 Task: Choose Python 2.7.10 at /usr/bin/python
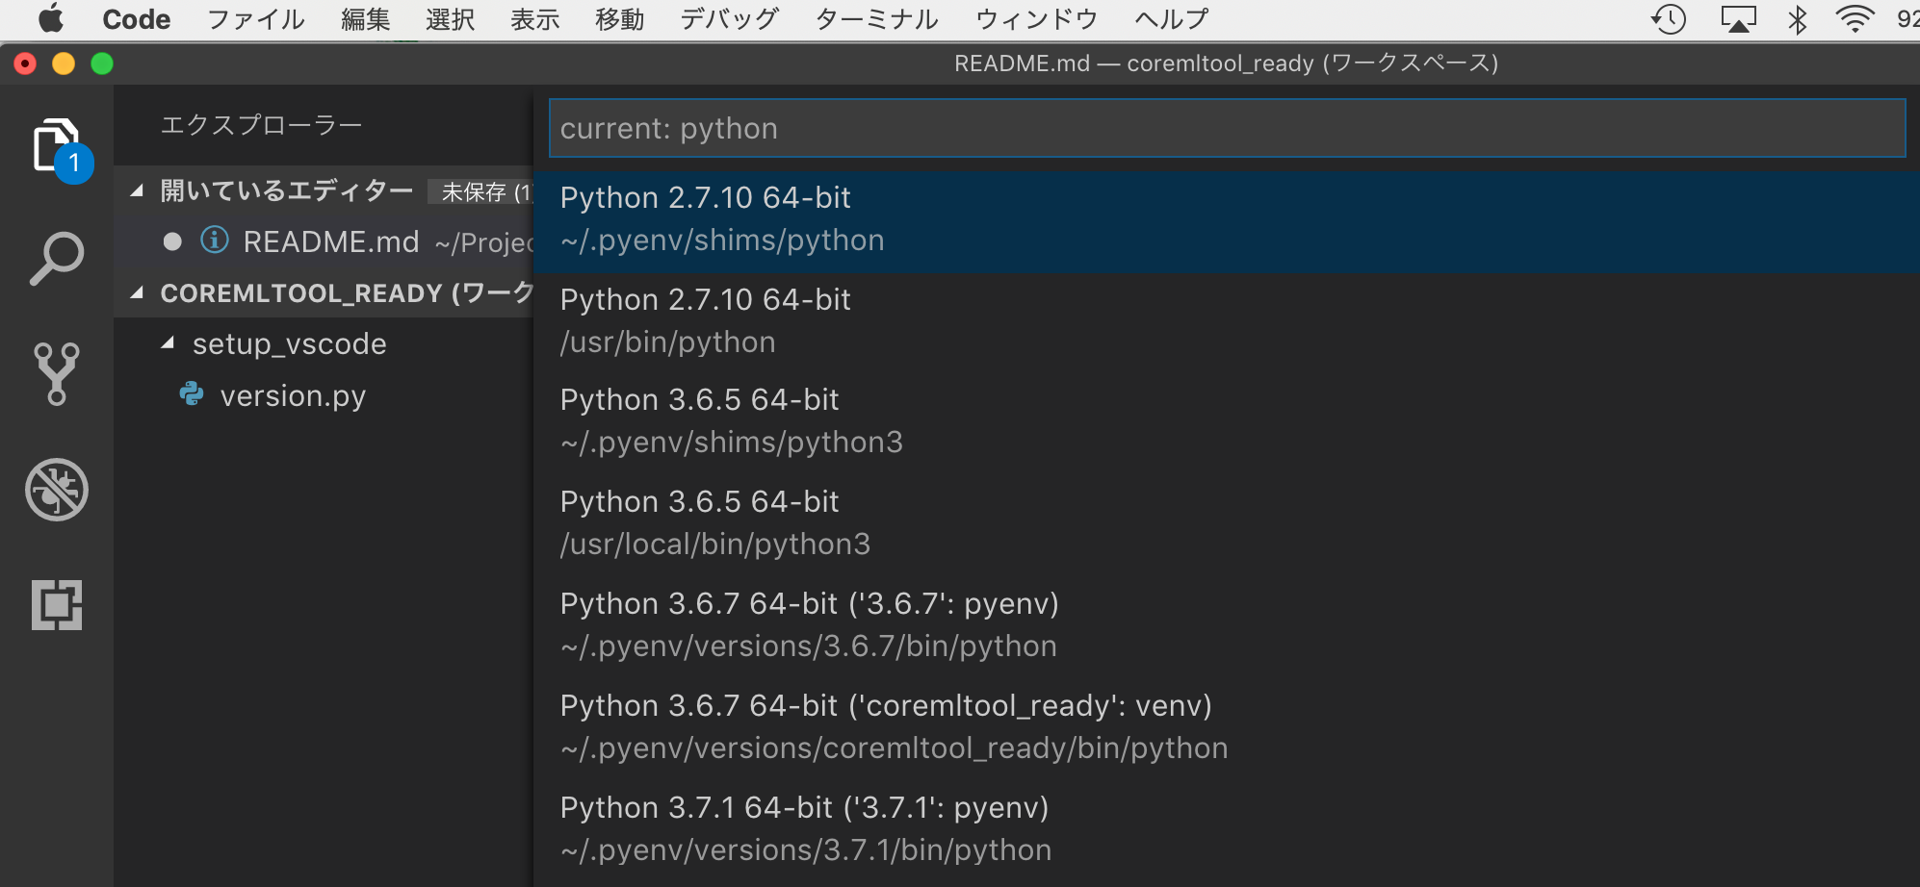1227,320
